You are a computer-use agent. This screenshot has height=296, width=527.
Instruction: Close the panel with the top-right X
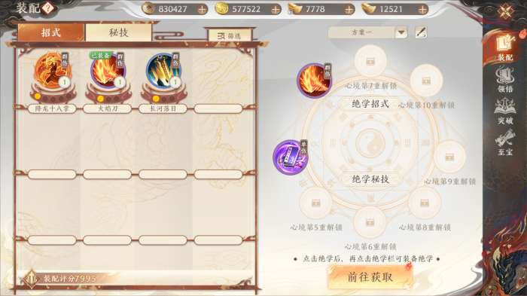[505, 13]
